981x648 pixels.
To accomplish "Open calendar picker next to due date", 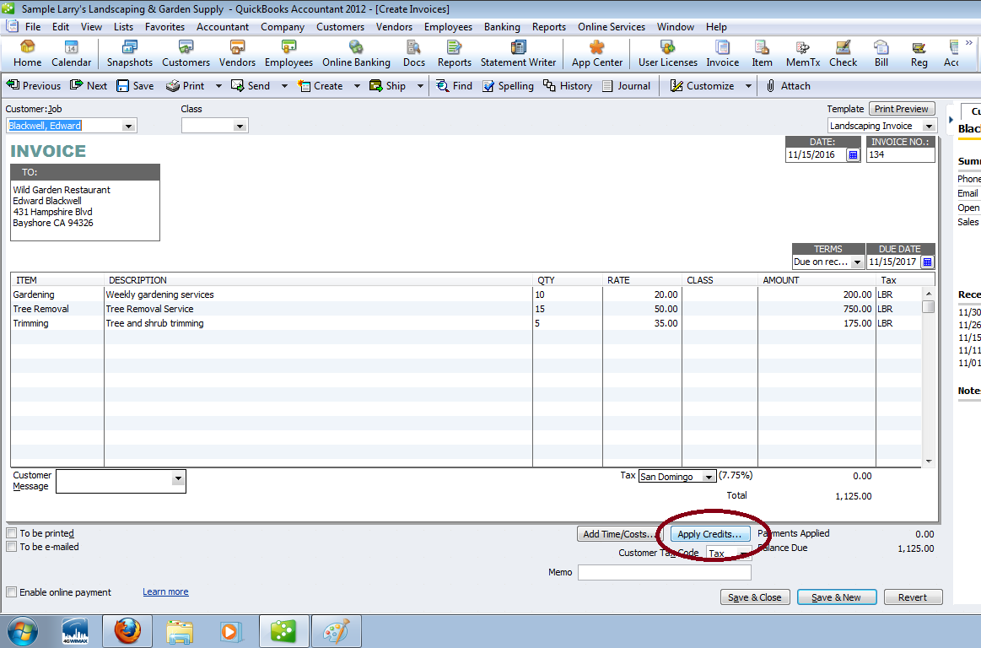I will pyautogui.click(x=927, y=262).
